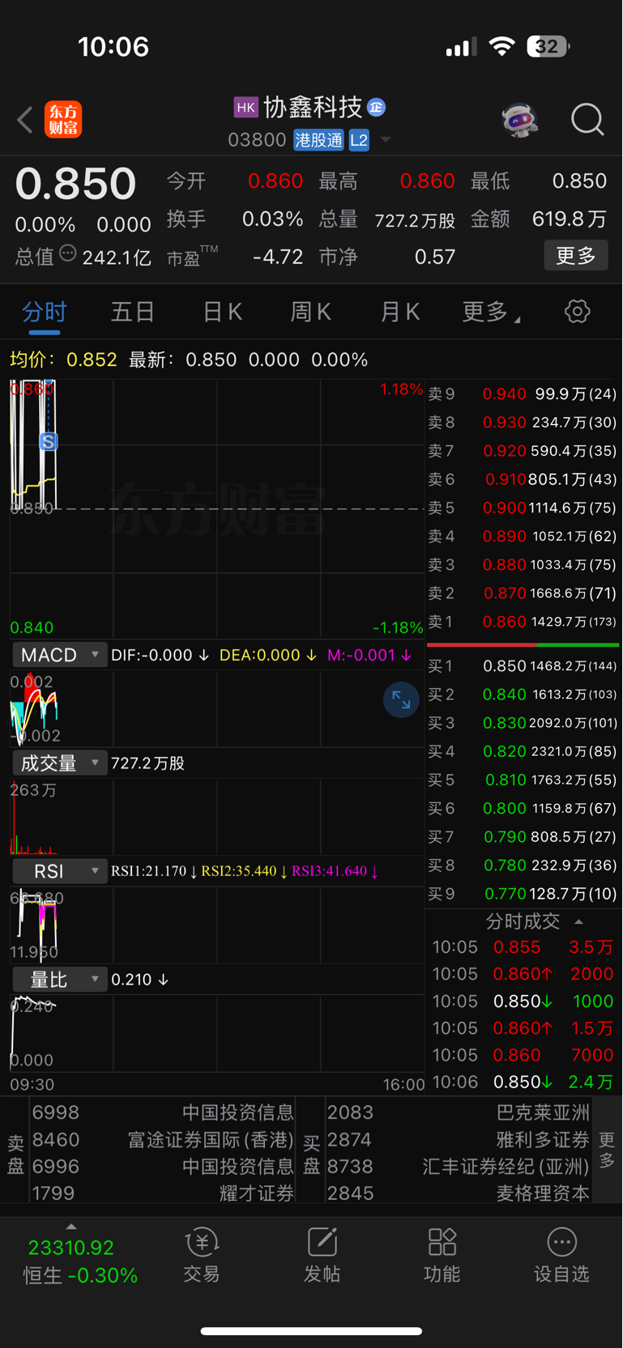
Task: Tap buyer broker 雅利多证券
Action: pyautogui.click(x=543, y=1140)
